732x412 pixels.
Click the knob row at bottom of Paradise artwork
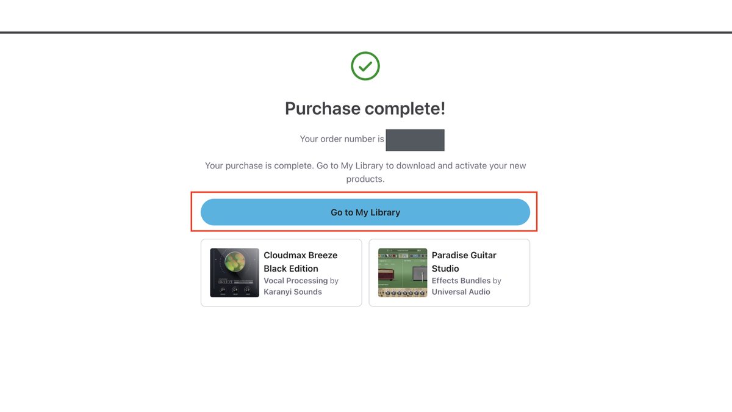(403, 293)
